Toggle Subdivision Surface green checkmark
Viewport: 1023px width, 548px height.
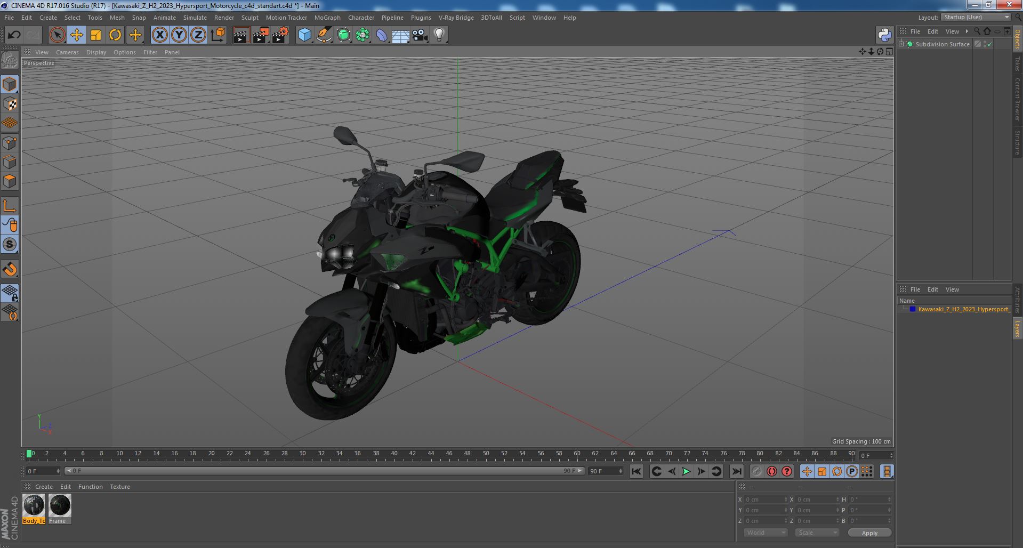[x=990, y=44]
